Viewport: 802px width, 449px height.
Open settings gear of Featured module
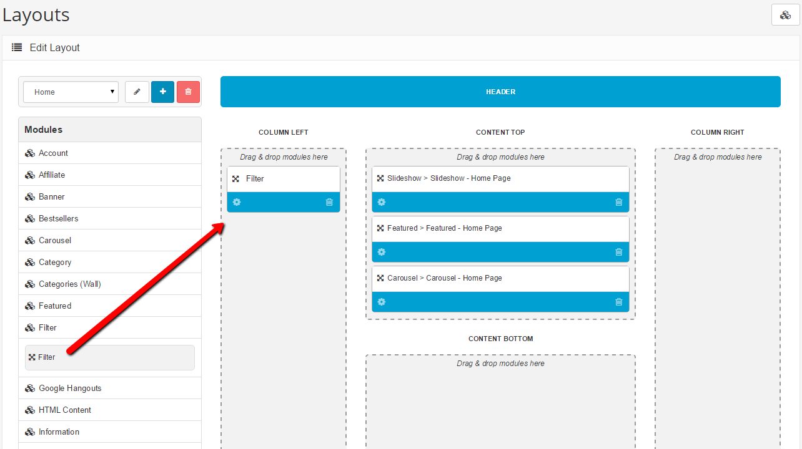(x=382, y=252)
